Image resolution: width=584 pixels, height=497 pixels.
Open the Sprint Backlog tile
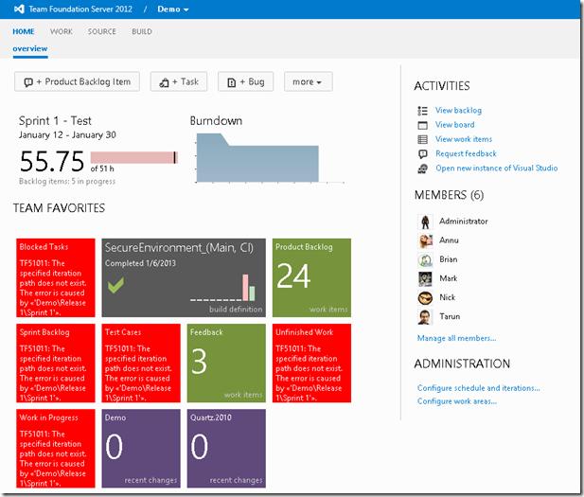[x=56, y=364]
